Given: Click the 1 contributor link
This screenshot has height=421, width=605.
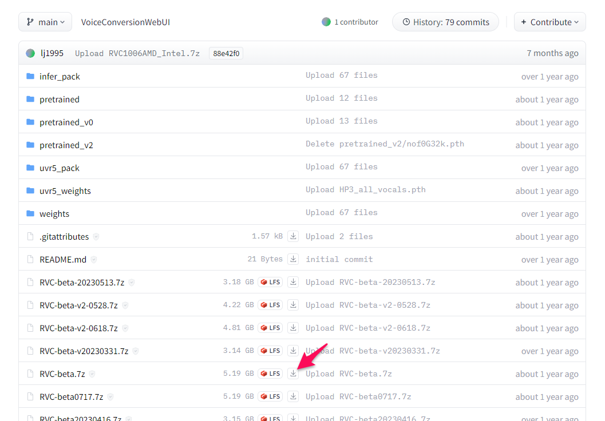Looking at the screenshot, I should [x=350, y=22].
